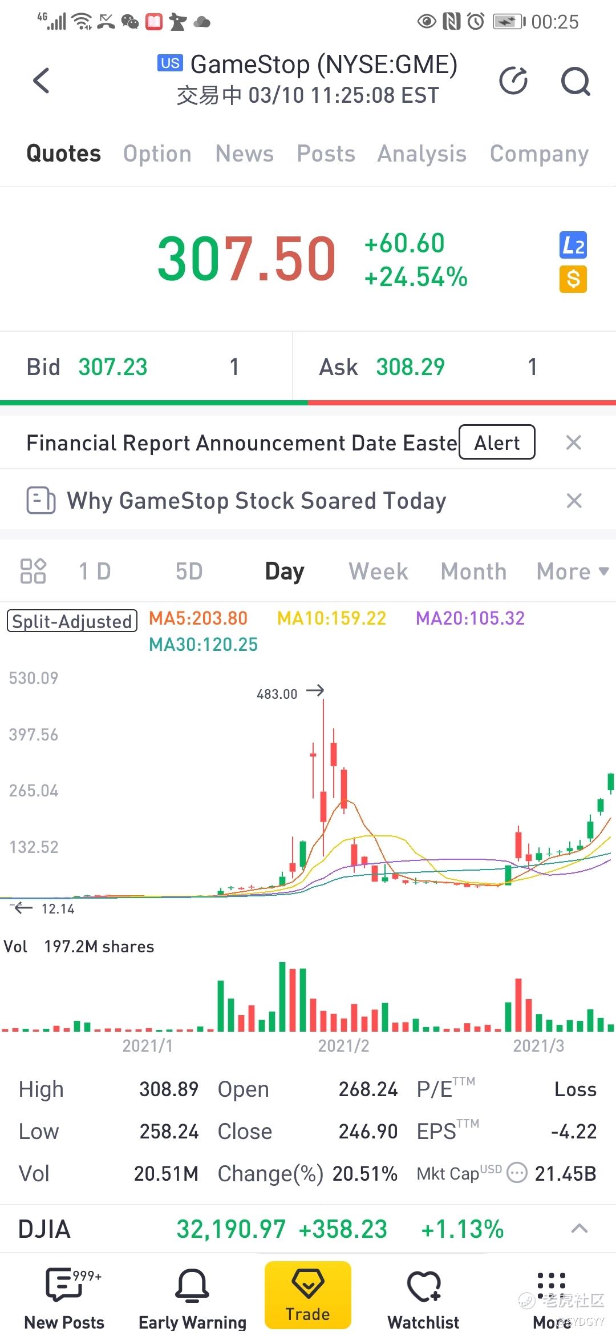Screen dimensions: 616x1336
Task: Dismiss the GameStop Stock Soared news
Action: click(x=574, y=501)
